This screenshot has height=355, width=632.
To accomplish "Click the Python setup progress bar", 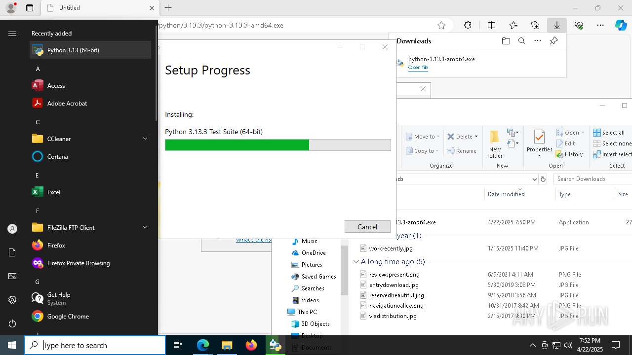I will [x=278, y=145].
